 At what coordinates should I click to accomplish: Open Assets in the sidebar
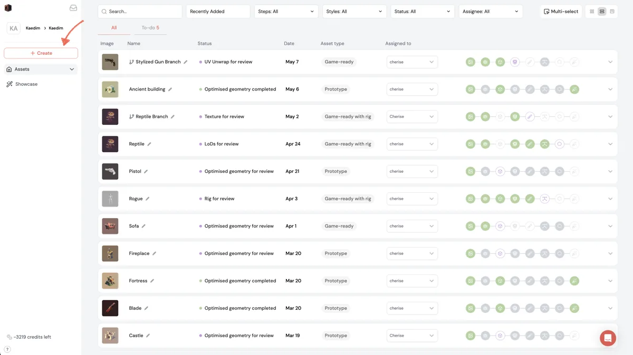(41, 70)
